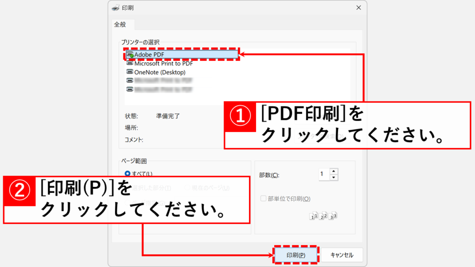Screen dimensions: 475x267
Task: Click the printer icon in the title bar
Action: tap(116, 8)
